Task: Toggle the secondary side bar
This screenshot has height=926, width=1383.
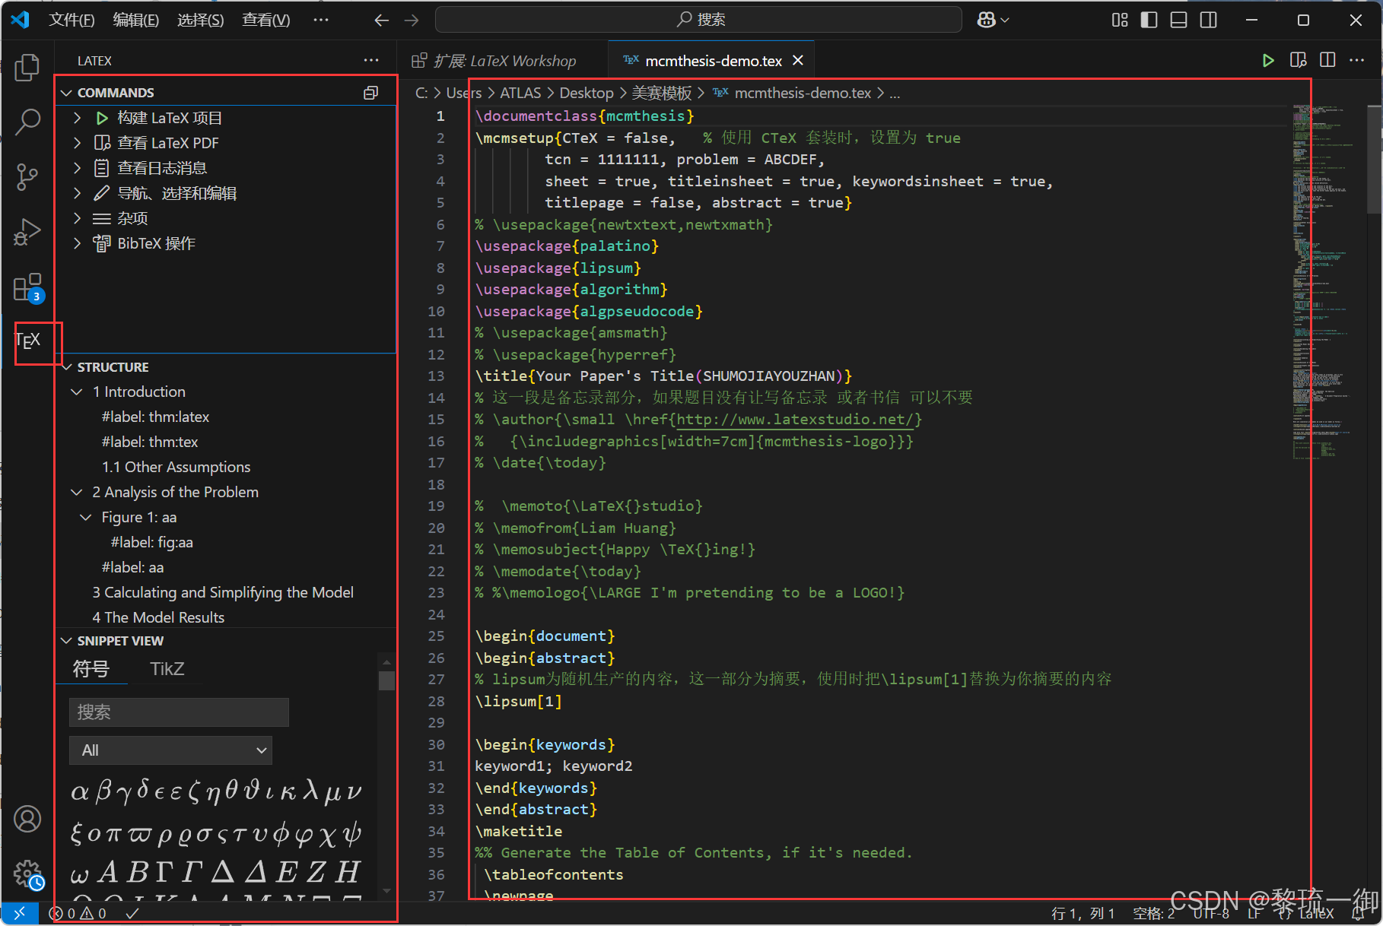Action: click(1208, 20)
